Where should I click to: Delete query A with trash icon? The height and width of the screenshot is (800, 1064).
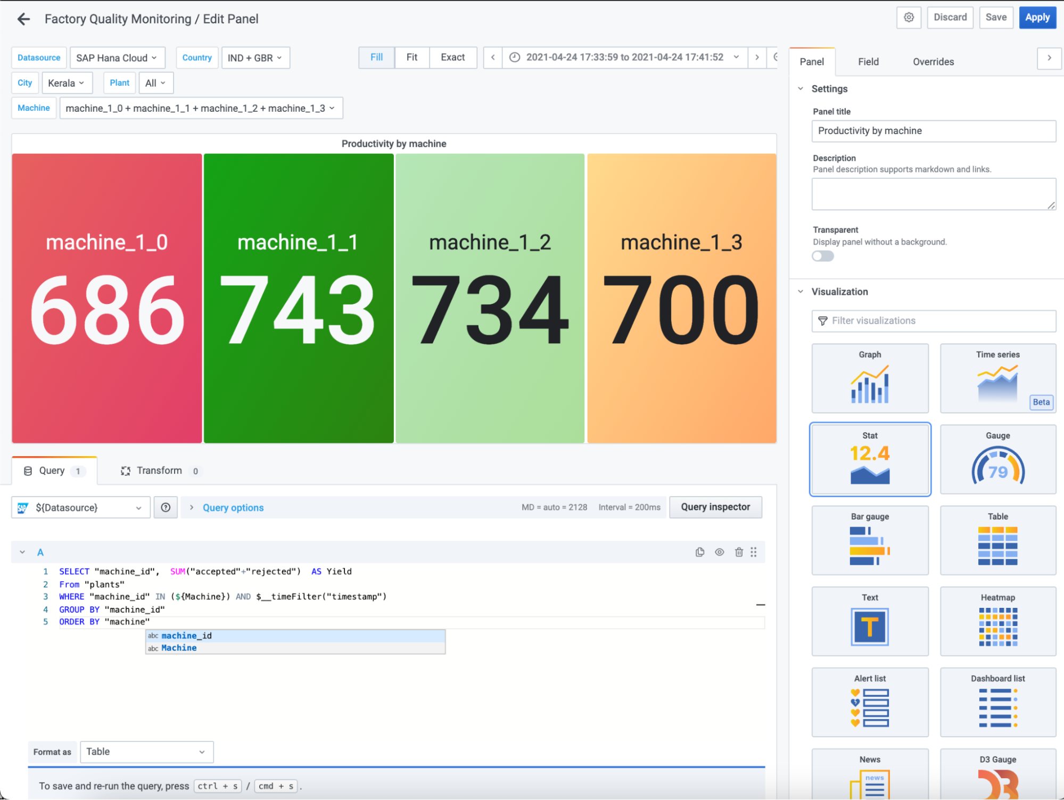click(x=739, y=552)
